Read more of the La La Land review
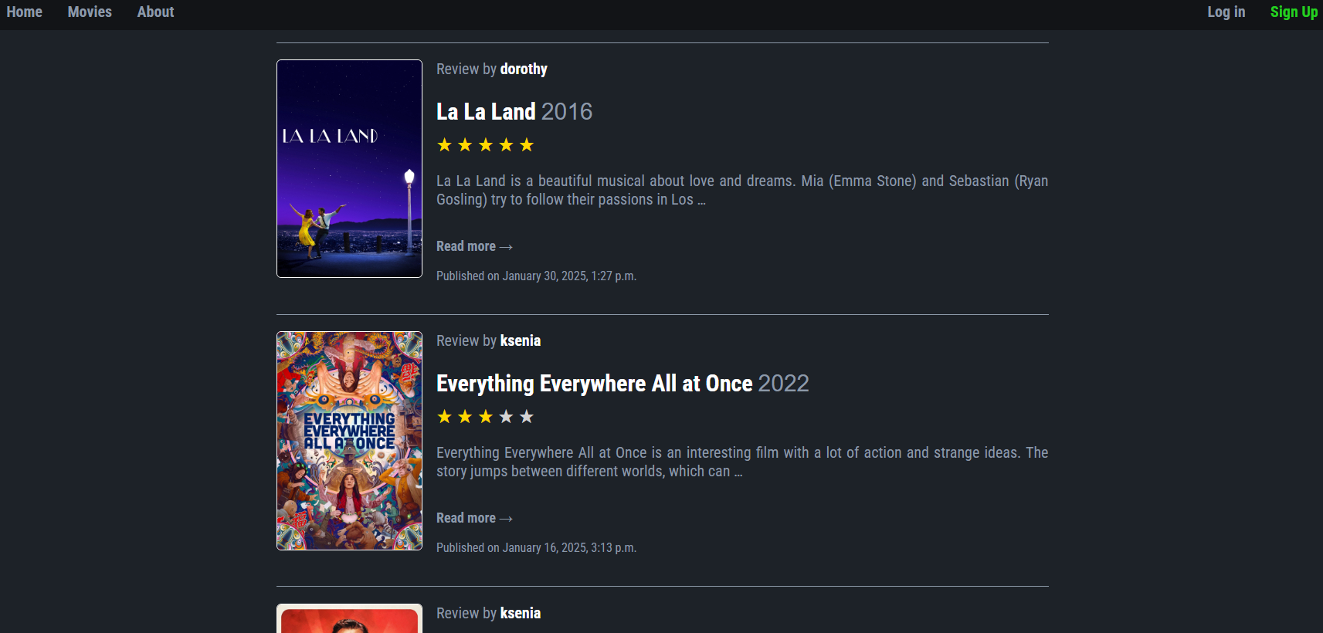Viewport: 1323px width, 633px height. 473,246
